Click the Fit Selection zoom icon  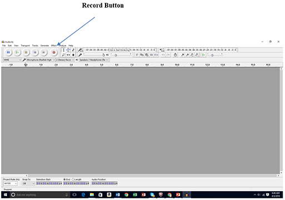click(192, 55)
